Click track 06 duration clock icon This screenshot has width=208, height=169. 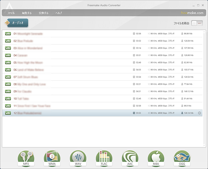134,70
